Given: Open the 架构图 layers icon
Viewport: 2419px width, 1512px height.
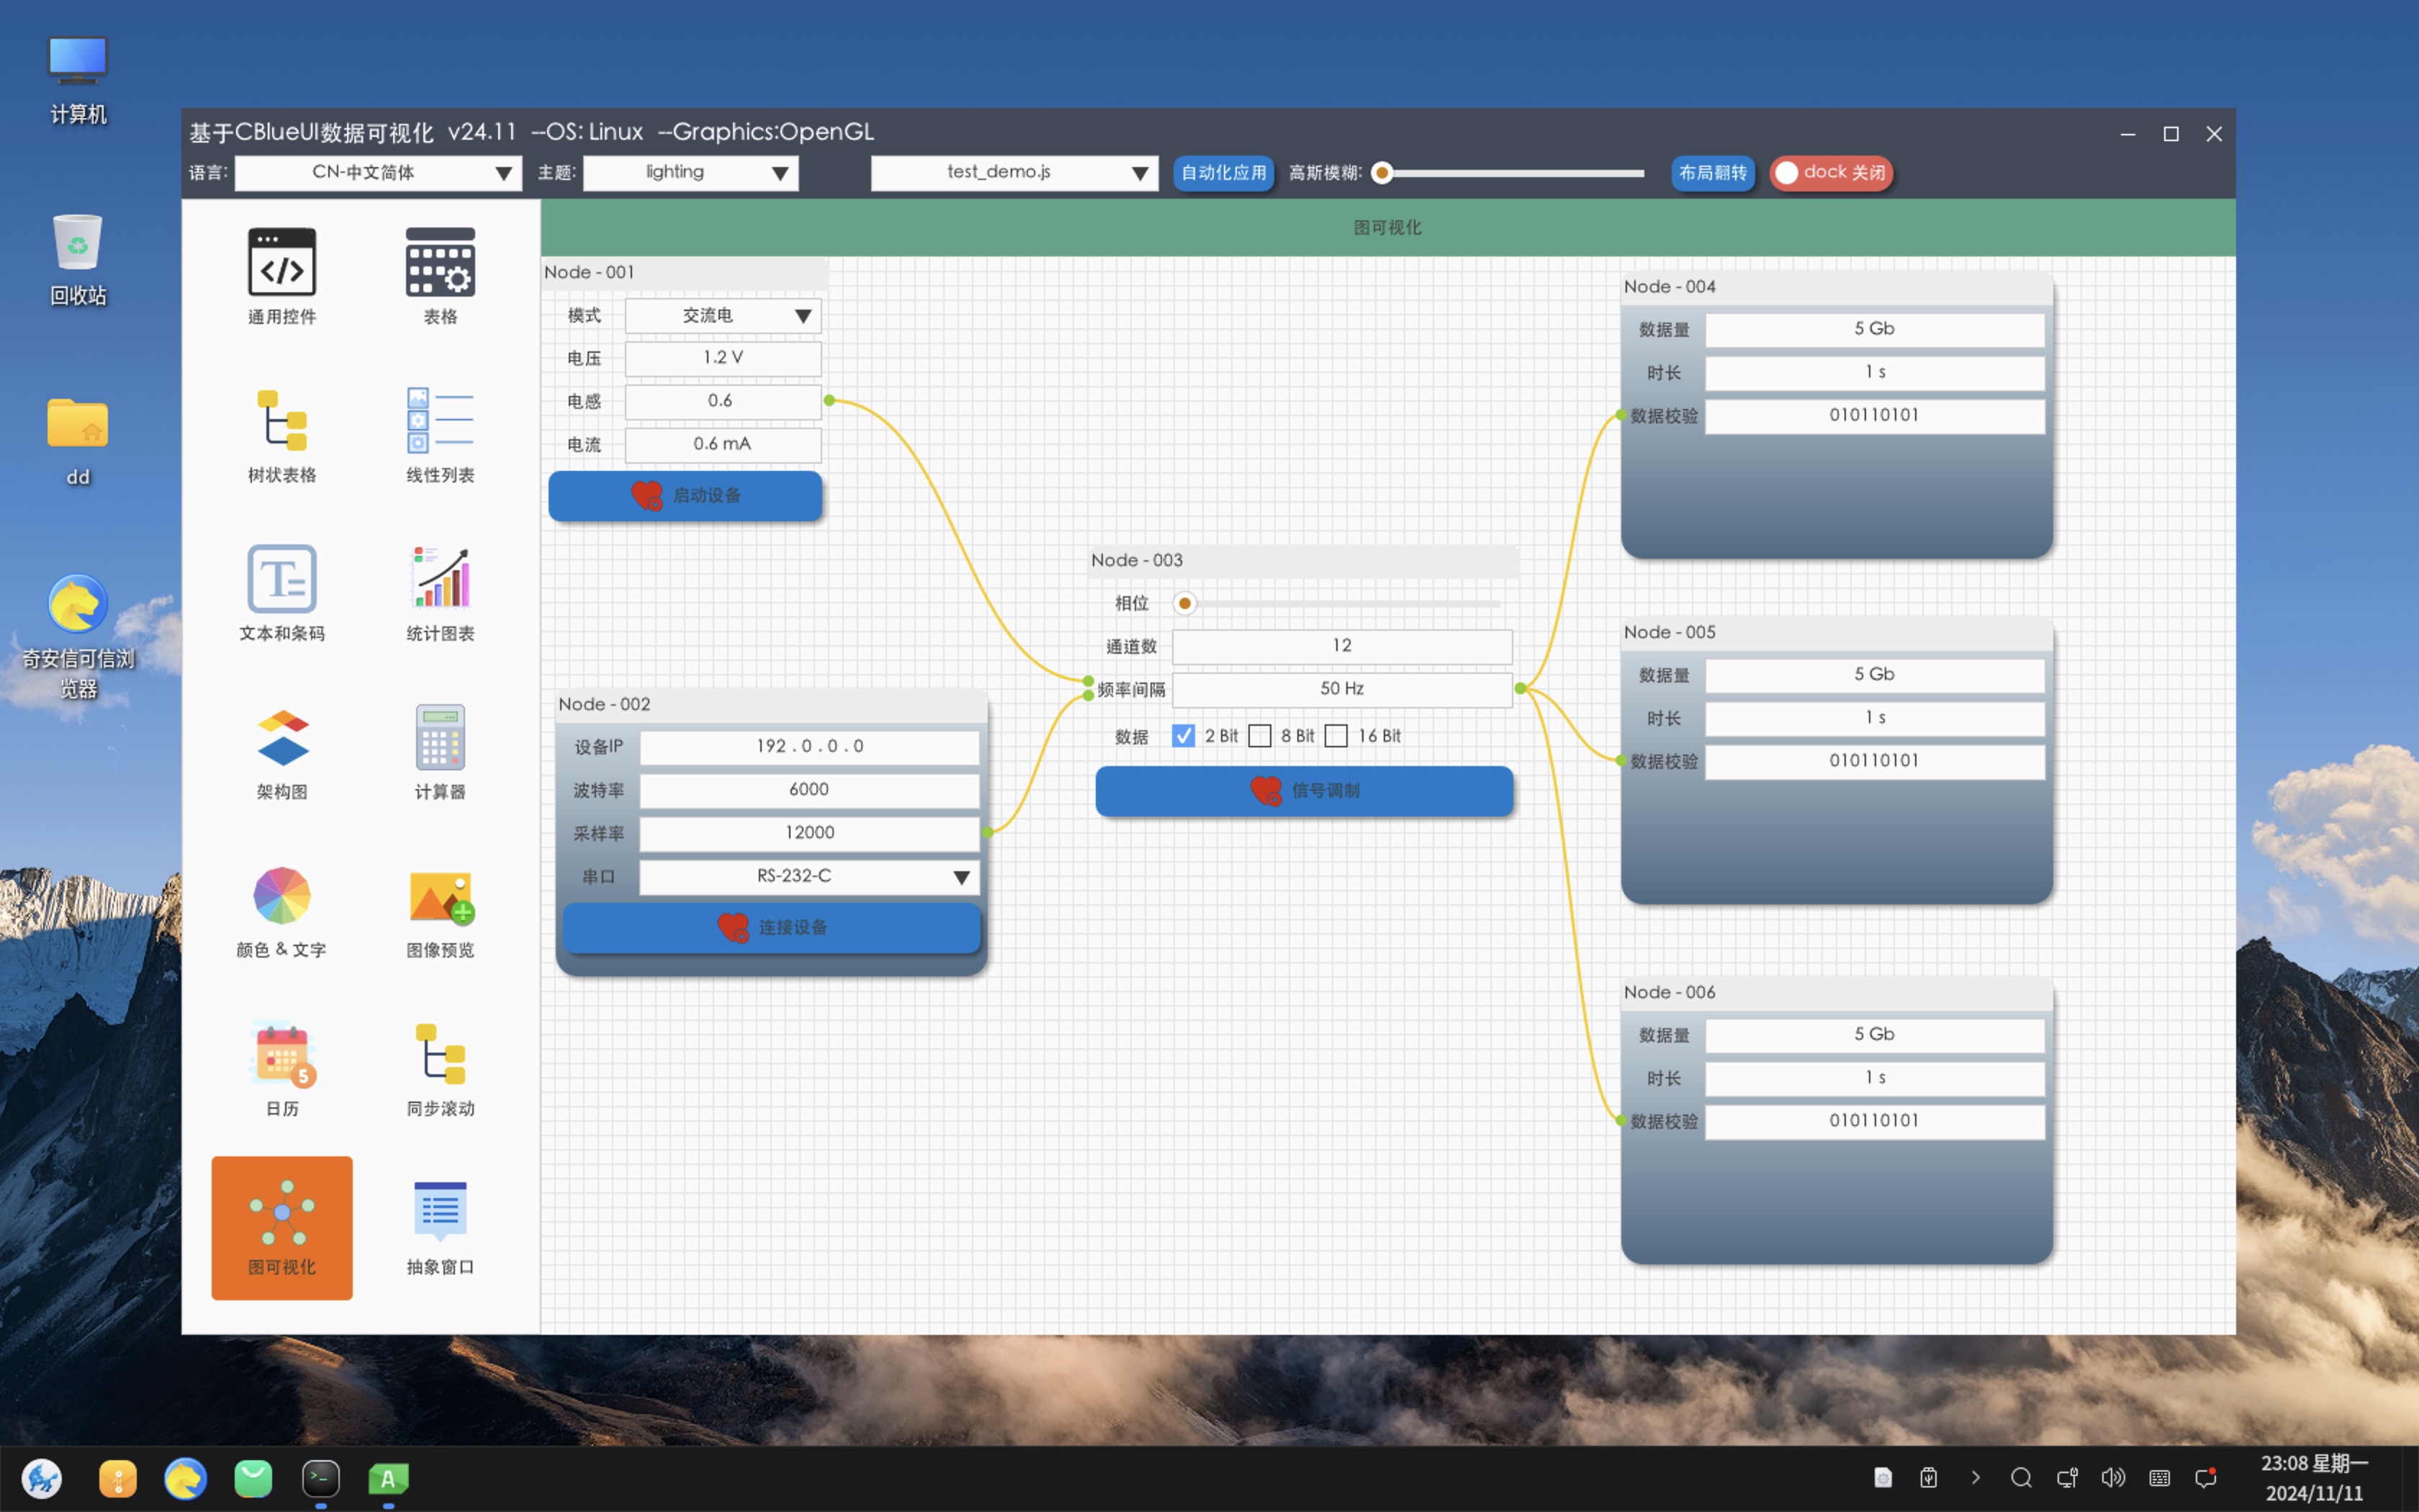Looking at the screenshot, I should click(x=282, y=737).
